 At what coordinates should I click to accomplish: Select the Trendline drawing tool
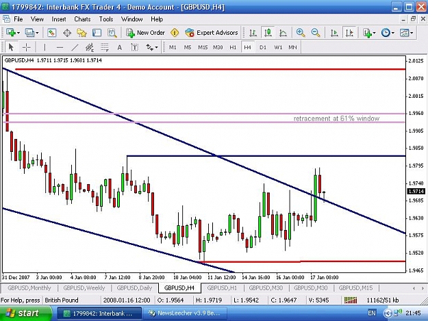[75, 47]
